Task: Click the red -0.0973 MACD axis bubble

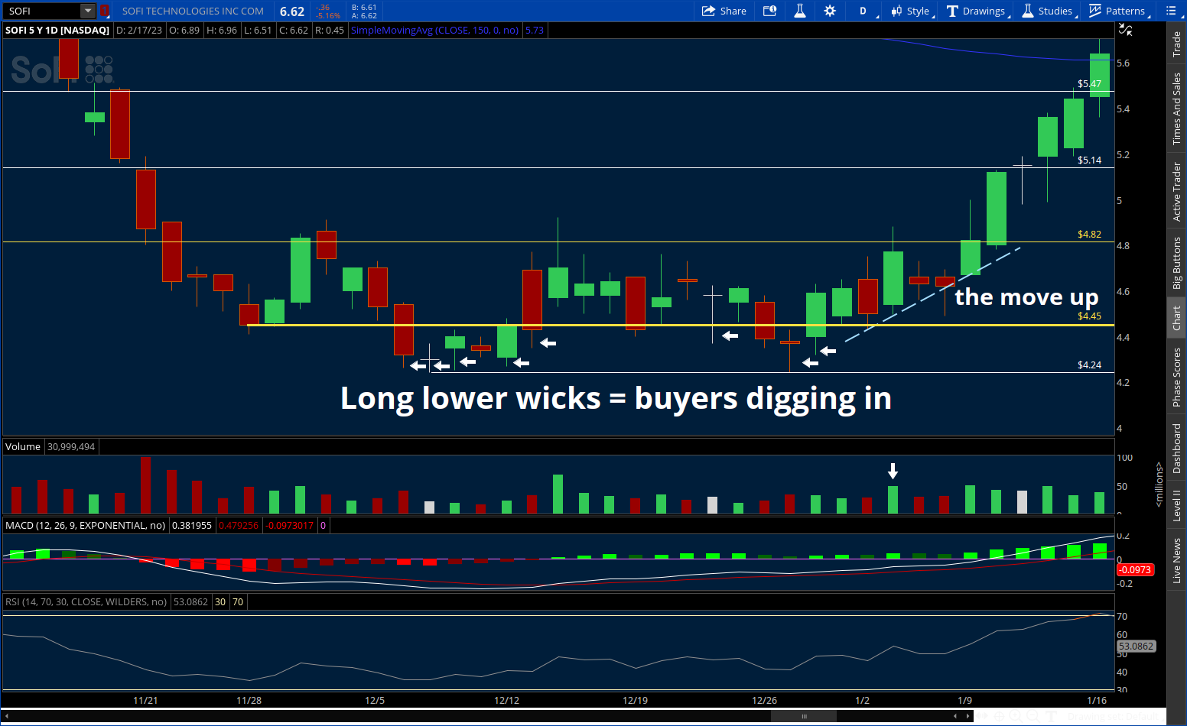Action: tap(1135, 569)
